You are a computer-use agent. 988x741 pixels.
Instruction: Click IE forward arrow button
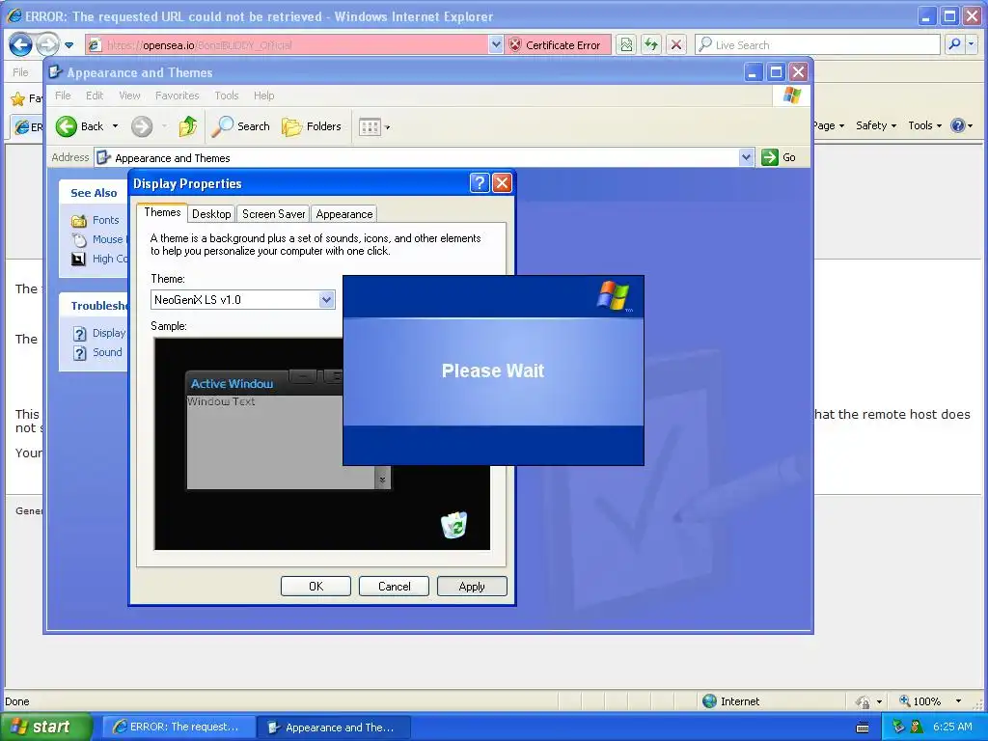(x=47, y=44)
